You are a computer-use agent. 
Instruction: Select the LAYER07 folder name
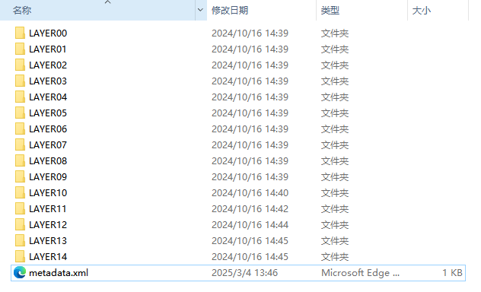[x=48, y=145]
